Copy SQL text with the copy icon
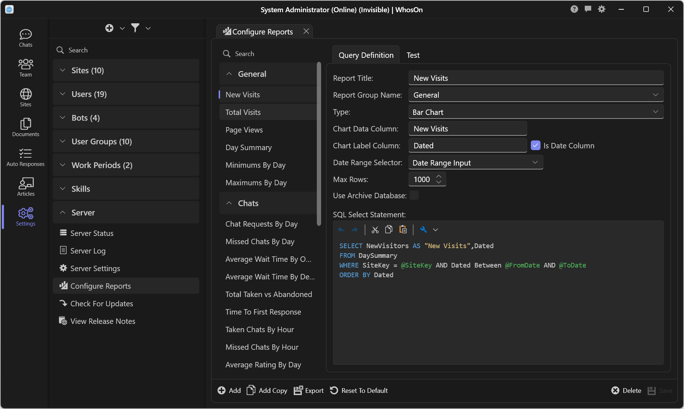Screen dimensions: 684x409 pos(389,229)
